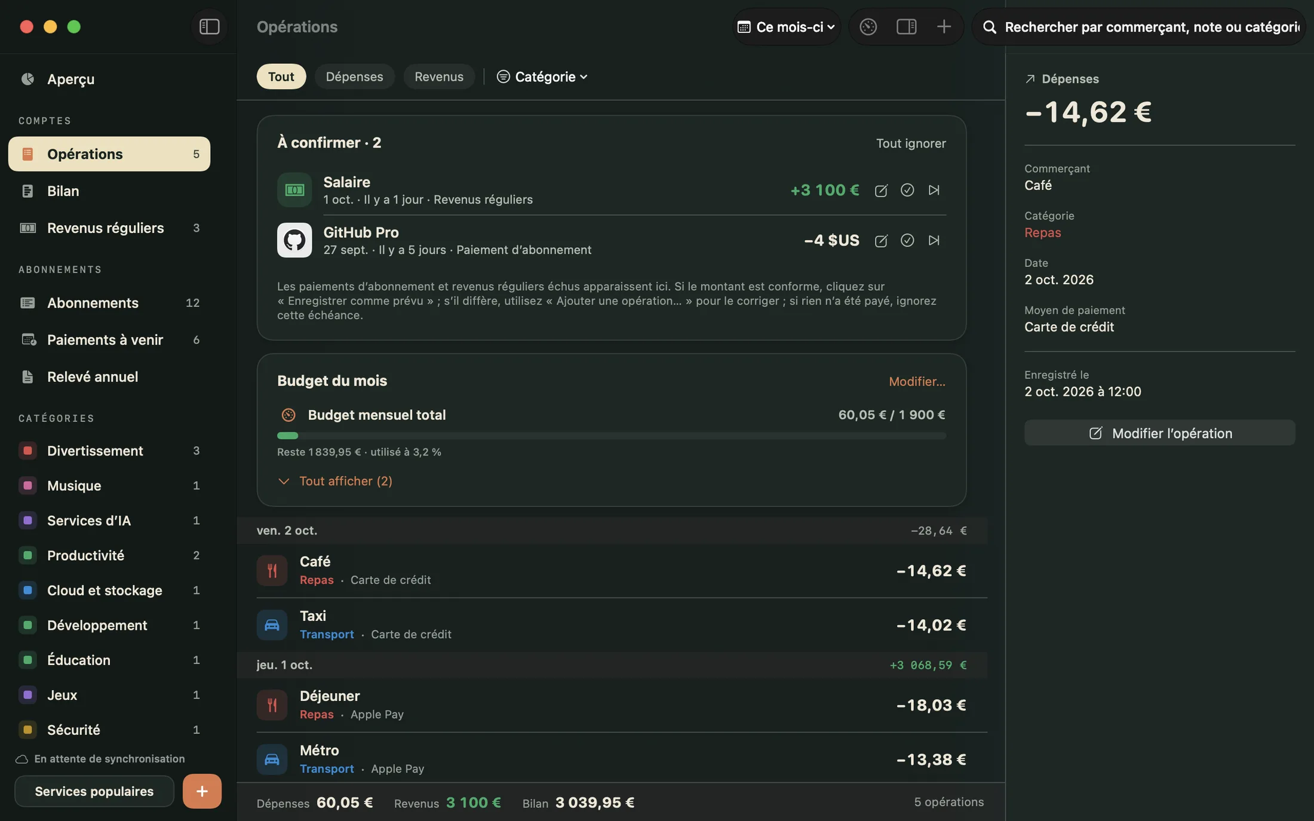Viewport: 1314px width, 821px height.
Task: Edit the Salaire pending entry
Action: 881,190
